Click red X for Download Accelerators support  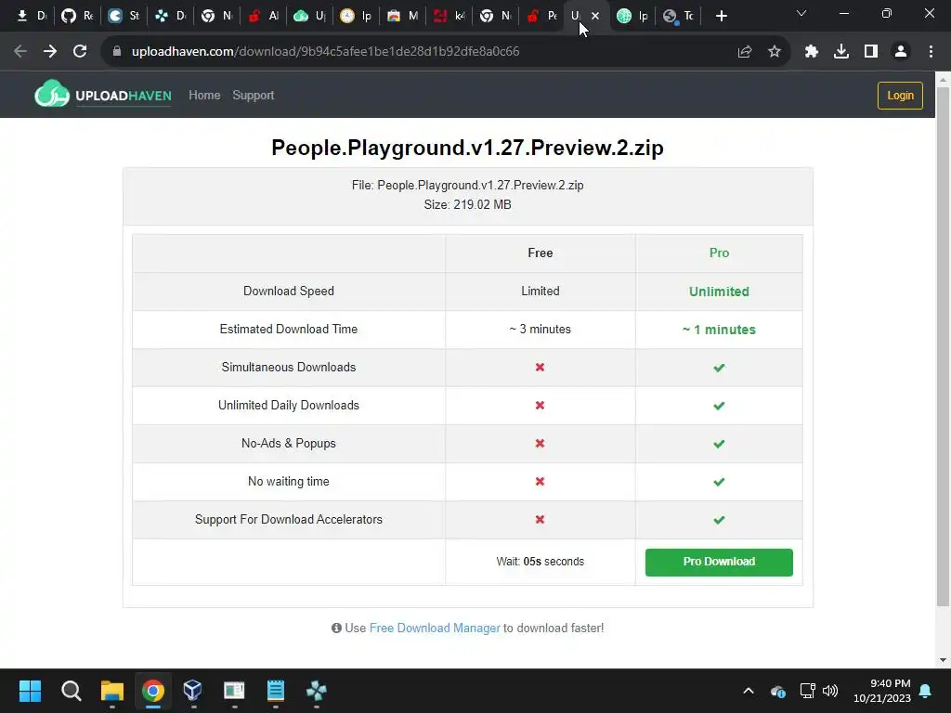click(540, 520)
